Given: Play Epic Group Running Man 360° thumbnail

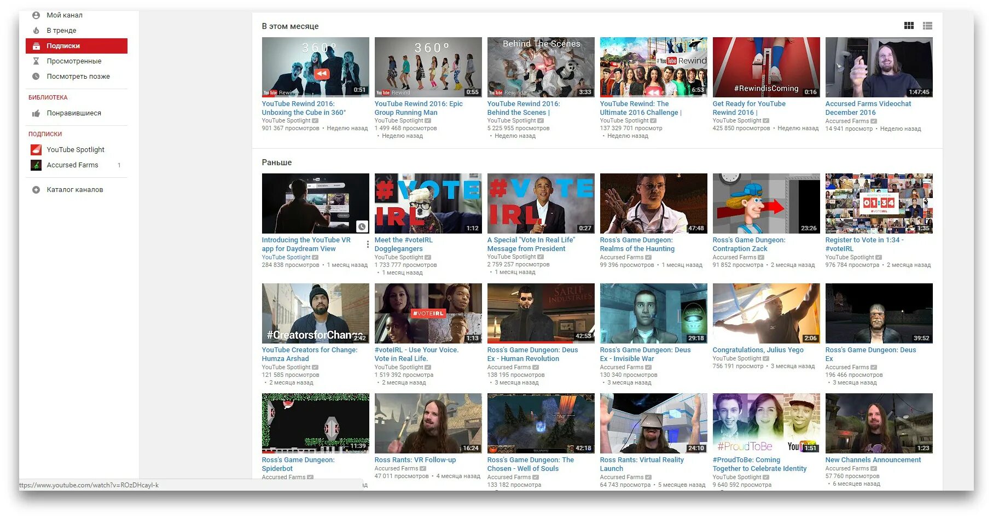Looking at the screenshot, I should click(x=428, y=67).
